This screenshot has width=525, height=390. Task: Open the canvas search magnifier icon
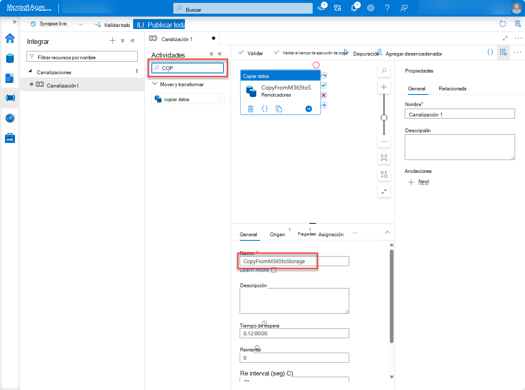[x=384, y=71]
